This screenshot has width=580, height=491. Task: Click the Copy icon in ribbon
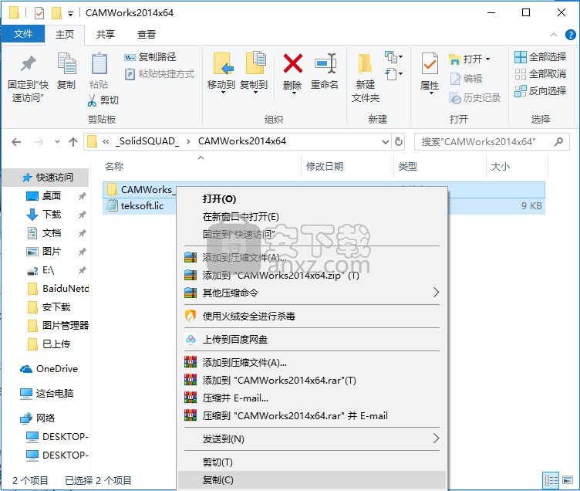pyautogui.click(x=66, y=63)
